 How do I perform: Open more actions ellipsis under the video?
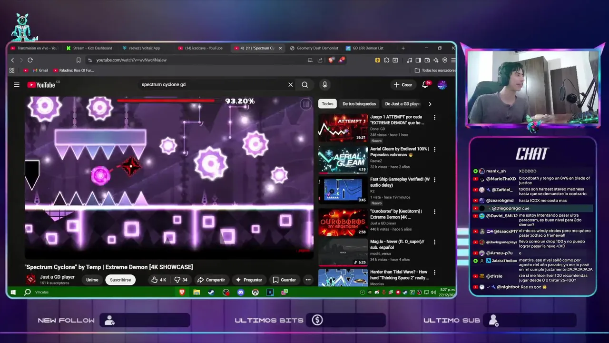pos(308,280)
